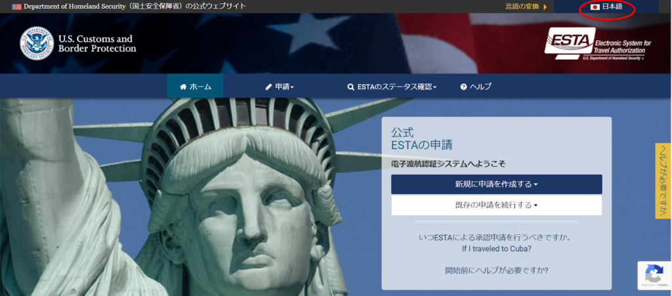Expand the 既存の申請を続行する dropdown
Viewport: 672px width, 296px height.
(496, 205)
